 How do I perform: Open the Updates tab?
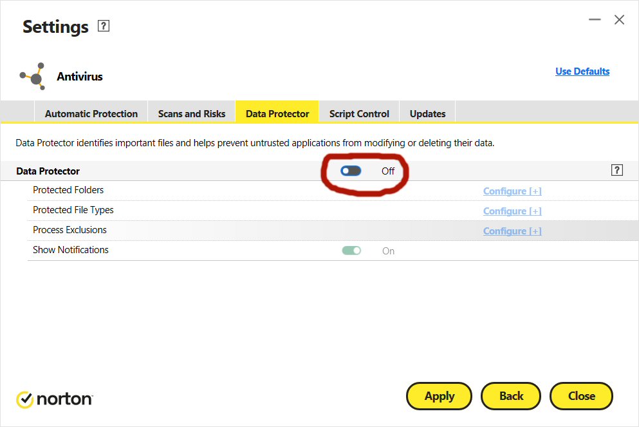tap(427, 113)
